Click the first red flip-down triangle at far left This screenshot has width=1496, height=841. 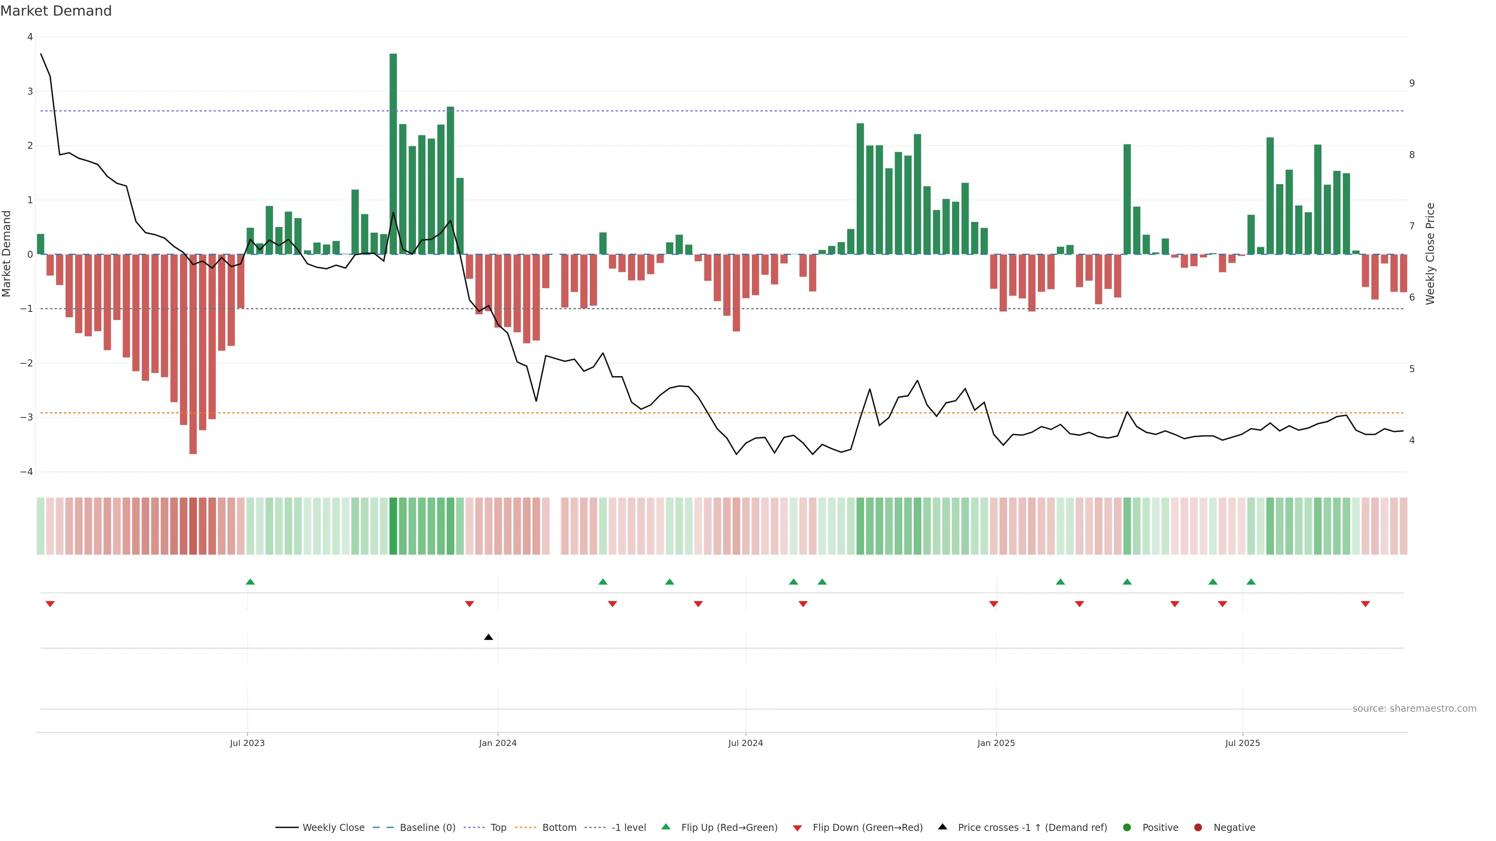[x=50, y=604]
